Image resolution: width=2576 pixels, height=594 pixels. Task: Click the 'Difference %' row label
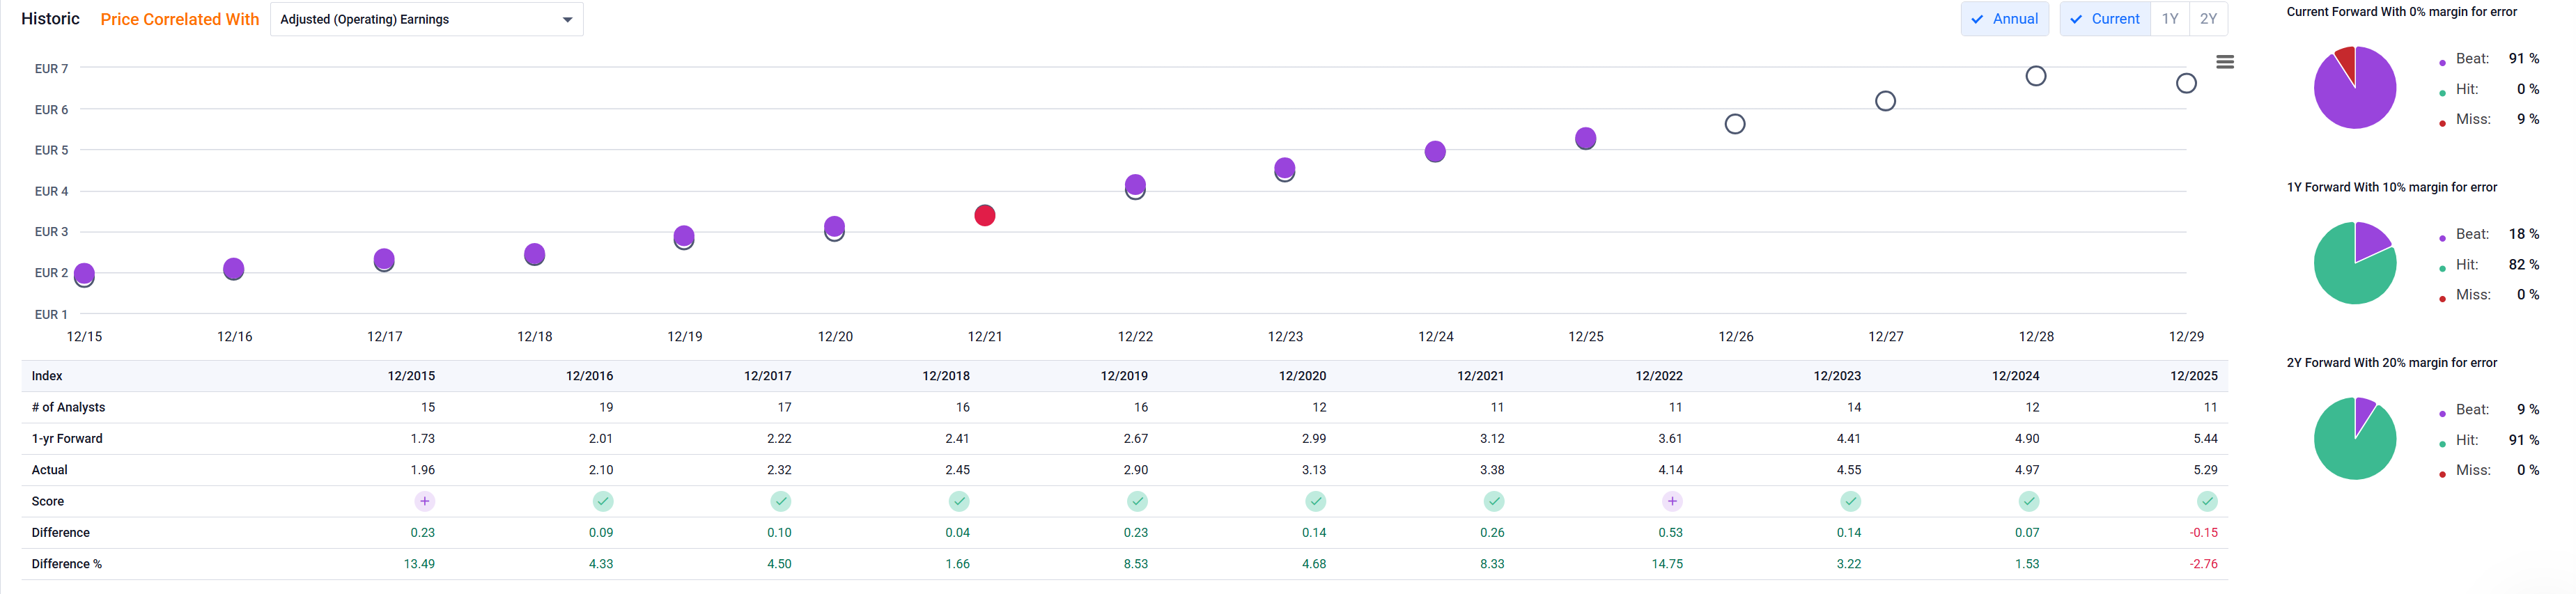point(67,564)
